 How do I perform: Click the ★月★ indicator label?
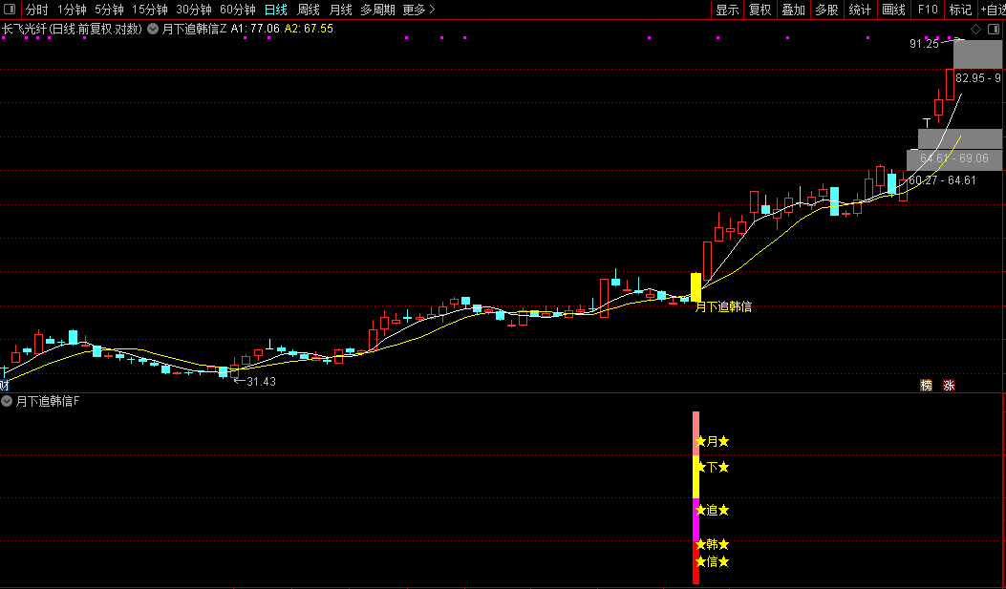712,442
